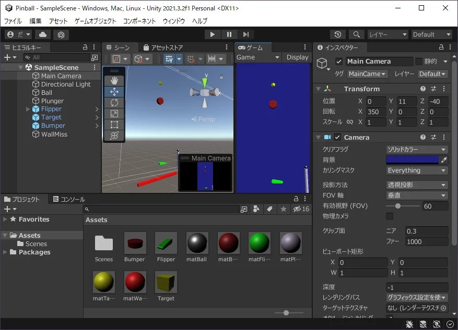The width and height of the screenshot is (458, 330).
Task: Open the MainCamera tag dropdown
Action: click(x=367, y=74)
